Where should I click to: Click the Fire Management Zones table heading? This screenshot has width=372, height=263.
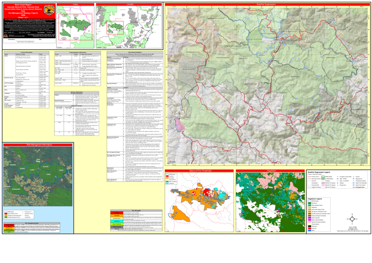click(x=32, y=223)
